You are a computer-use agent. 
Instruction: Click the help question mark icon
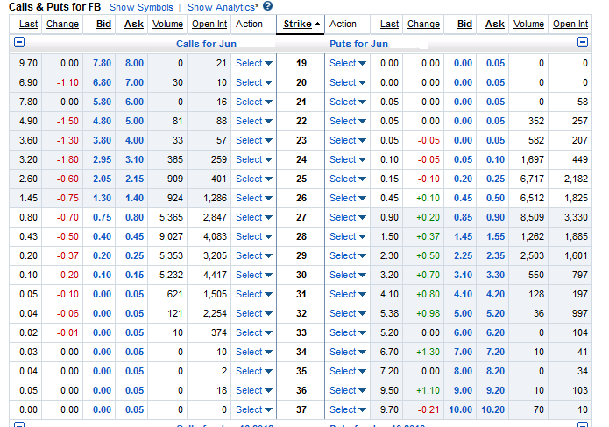coord(267,6)
